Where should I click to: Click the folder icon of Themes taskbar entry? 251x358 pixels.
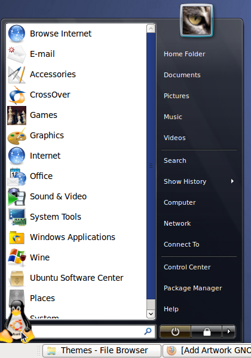[51, 350]
